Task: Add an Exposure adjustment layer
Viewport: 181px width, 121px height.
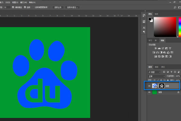Action: (167, 48)
